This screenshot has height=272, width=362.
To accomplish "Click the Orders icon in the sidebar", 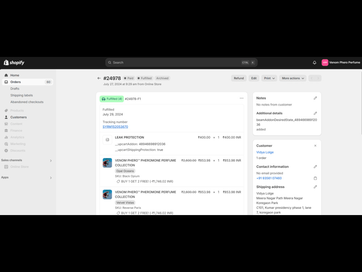I will tap(6, 82).
